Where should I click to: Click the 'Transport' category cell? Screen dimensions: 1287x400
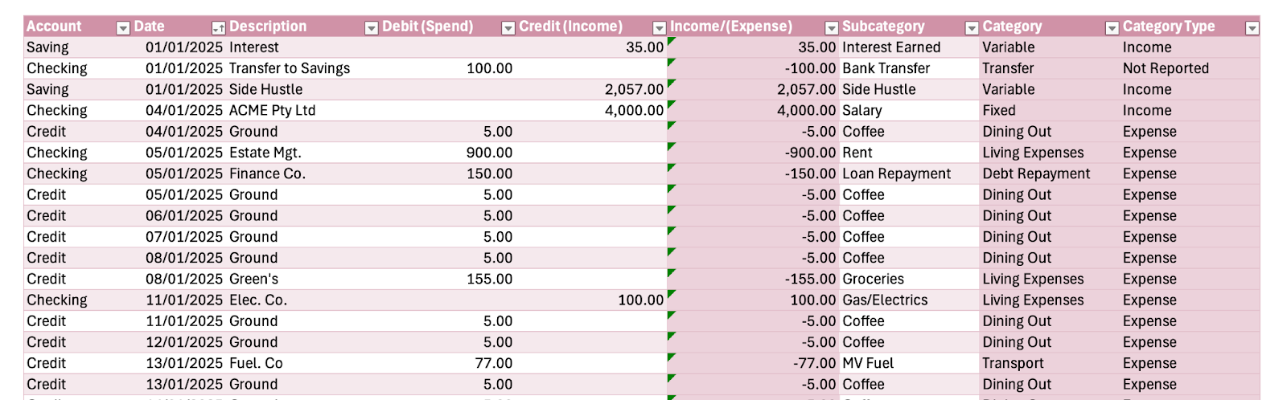[x=1050, y=363]
